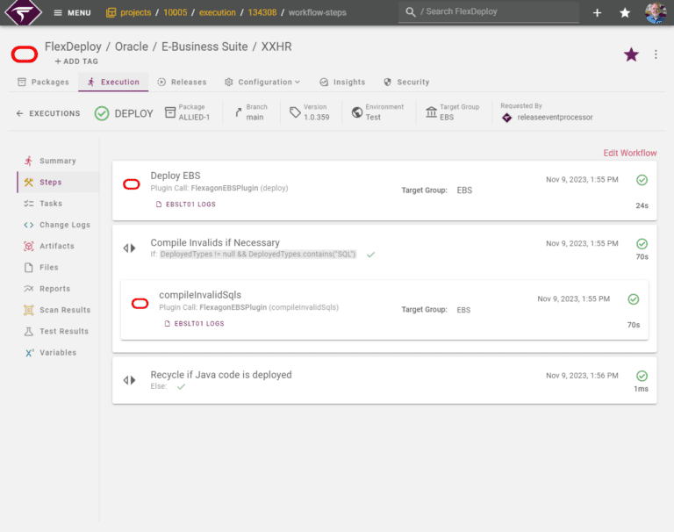Viewport: 674px width, 532px height.
Task: Switch to the Packages tab
Action: (43, 83)
